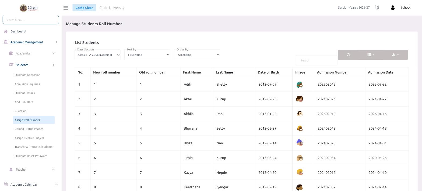
Task: Expand the Academic Calendar chevron
Action: click(56, 185)
